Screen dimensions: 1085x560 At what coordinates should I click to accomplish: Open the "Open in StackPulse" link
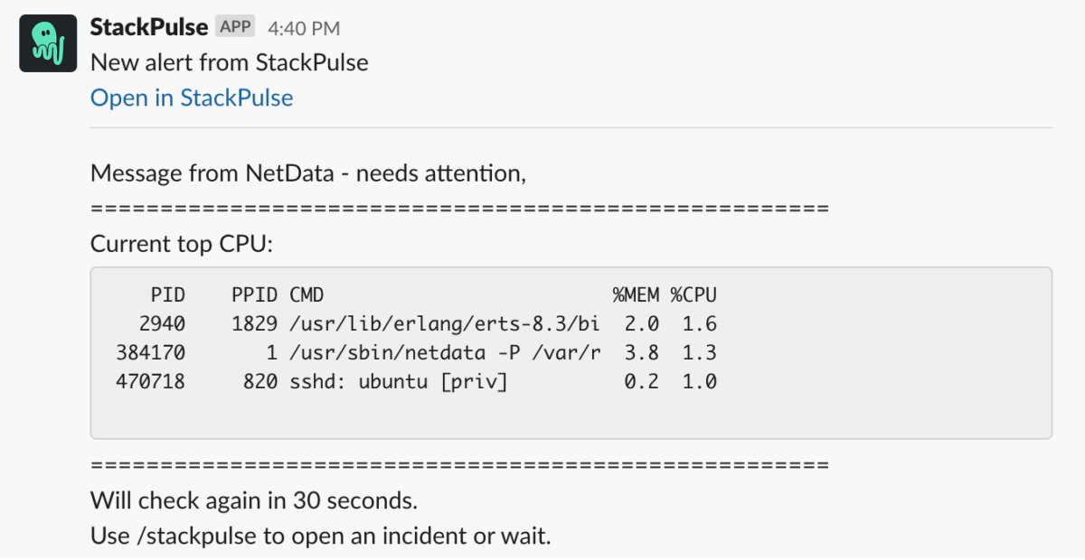pyautogui.click(x=192, y=98)
